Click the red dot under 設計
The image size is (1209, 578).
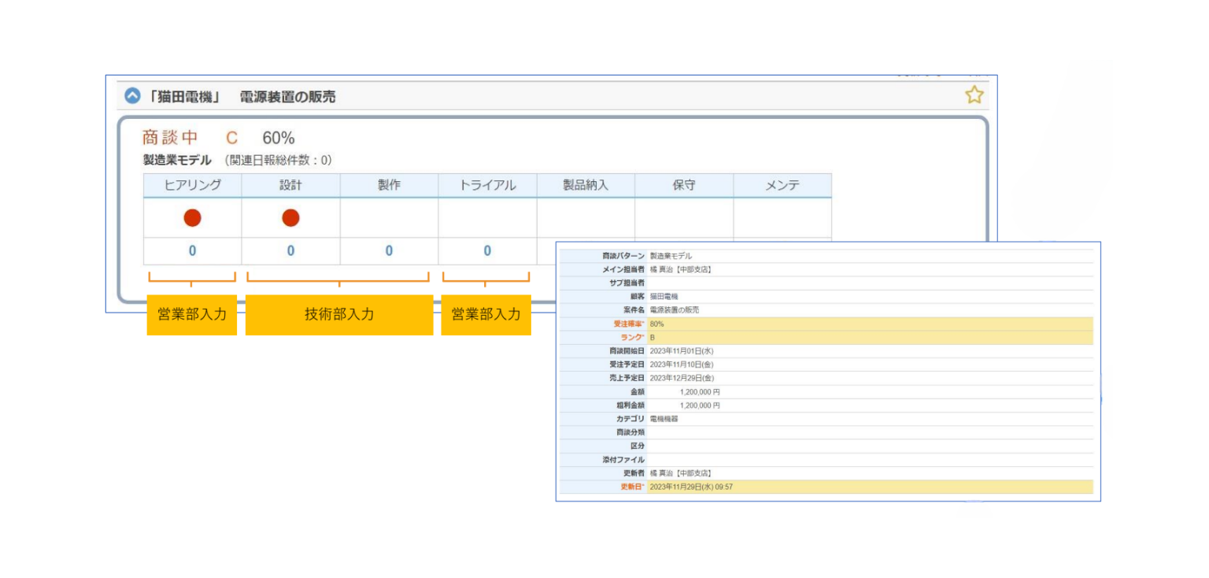pyautogui.click(x=290, y=218)
